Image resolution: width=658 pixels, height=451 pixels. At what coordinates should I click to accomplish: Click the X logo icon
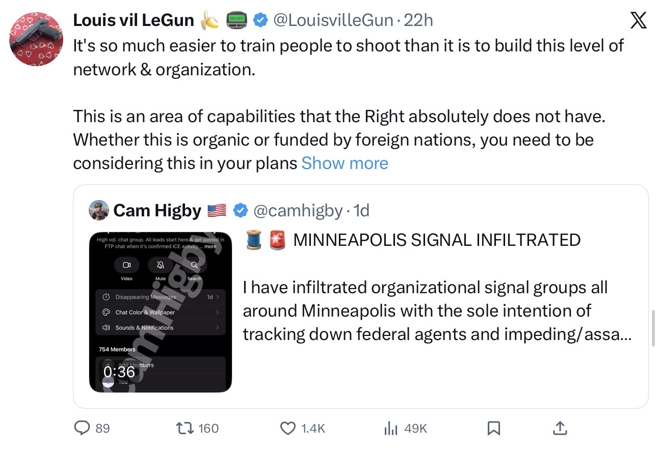638,21
